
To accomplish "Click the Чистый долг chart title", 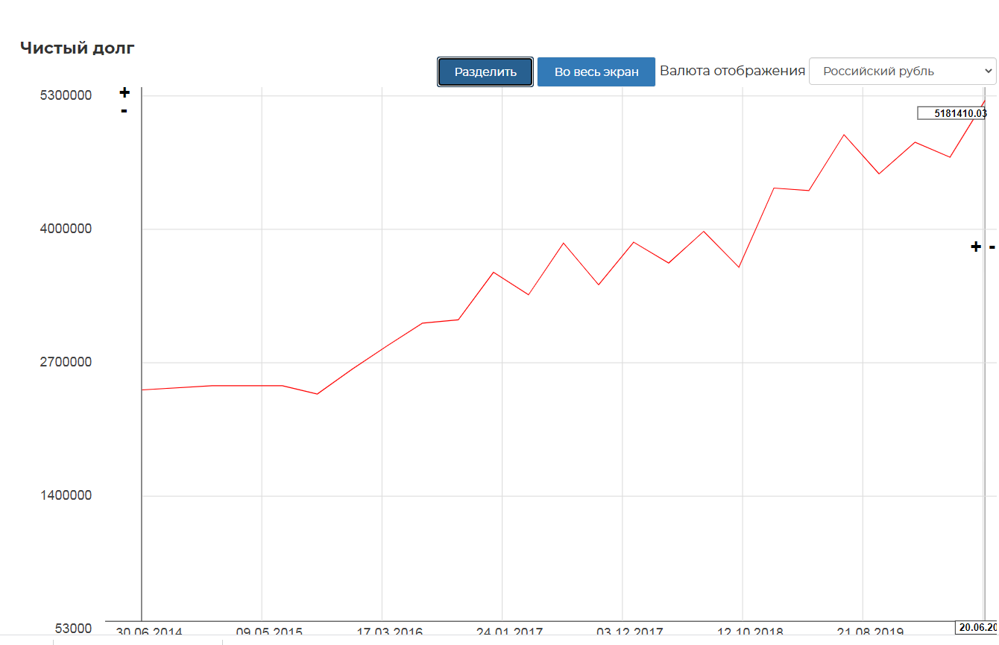I will [78, 48].
